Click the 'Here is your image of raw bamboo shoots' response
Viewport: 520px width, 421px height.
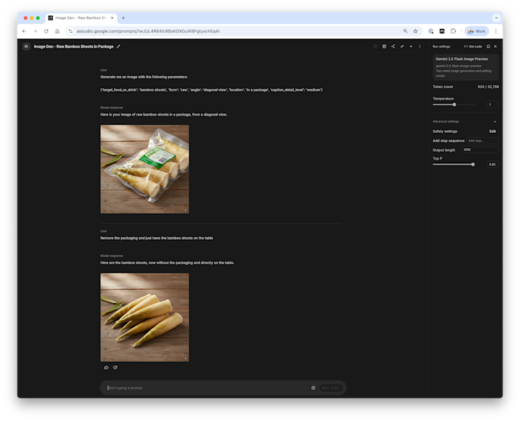point(163,115)
